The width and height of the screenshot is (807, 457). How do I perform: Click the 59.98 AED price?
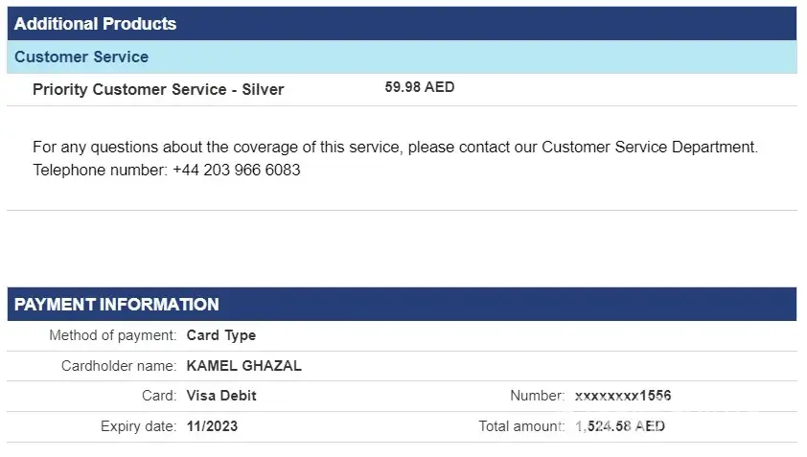click(420, 87)
